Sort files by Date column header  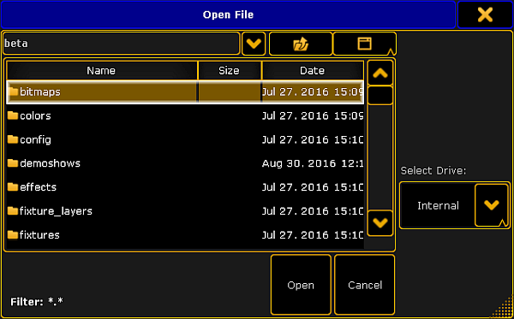[x=313, y=71]
